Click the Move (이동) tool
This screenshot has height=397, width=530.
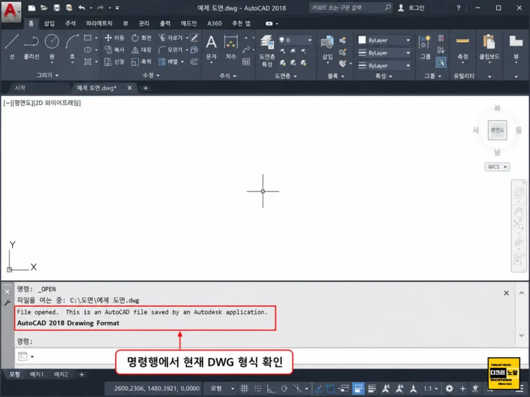(114, 38)
